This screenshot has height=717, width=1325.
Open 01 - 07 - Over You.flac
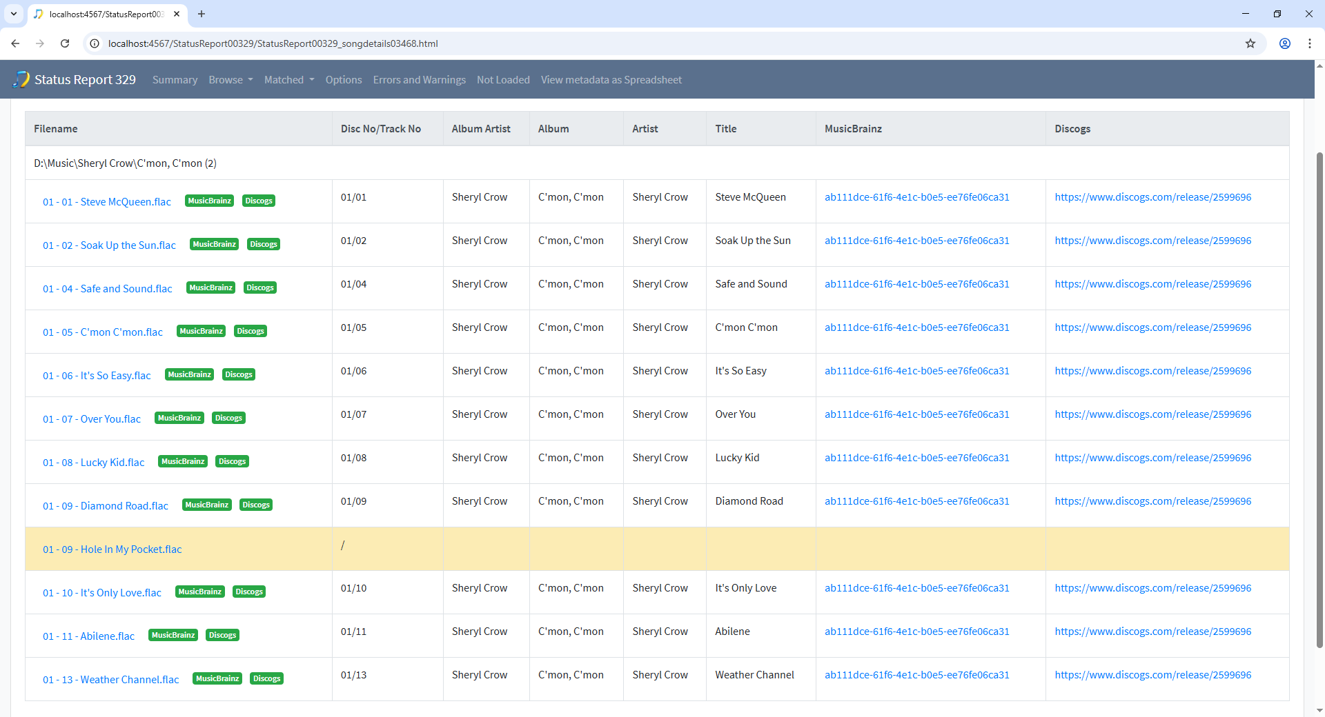tap(92, 419)
